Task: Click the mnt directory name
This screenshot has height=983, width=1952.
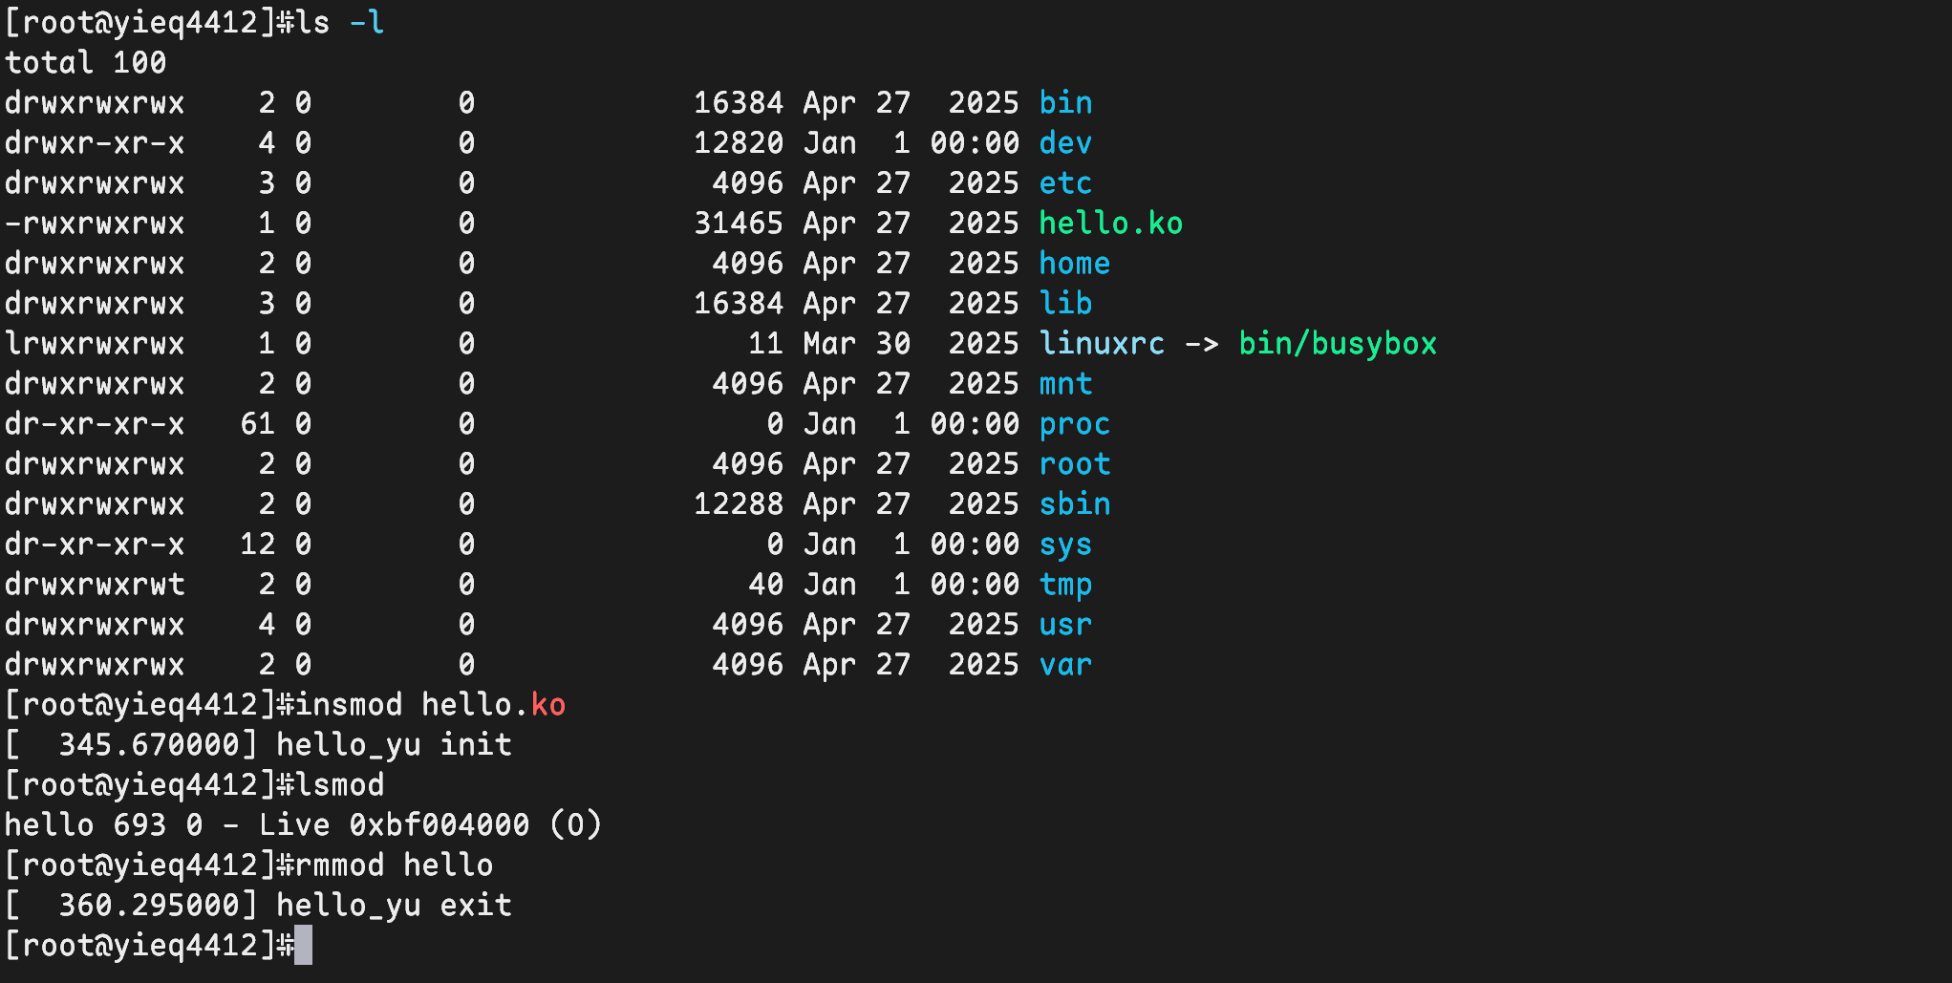Action: (x=1065, y=384)
